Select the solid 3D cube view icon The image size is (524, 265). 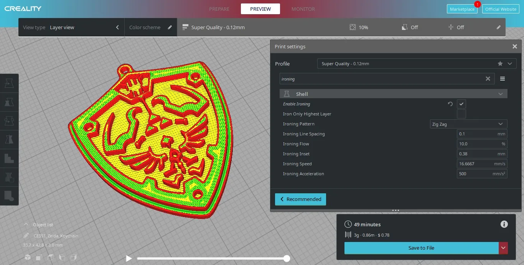coord(28,257)
